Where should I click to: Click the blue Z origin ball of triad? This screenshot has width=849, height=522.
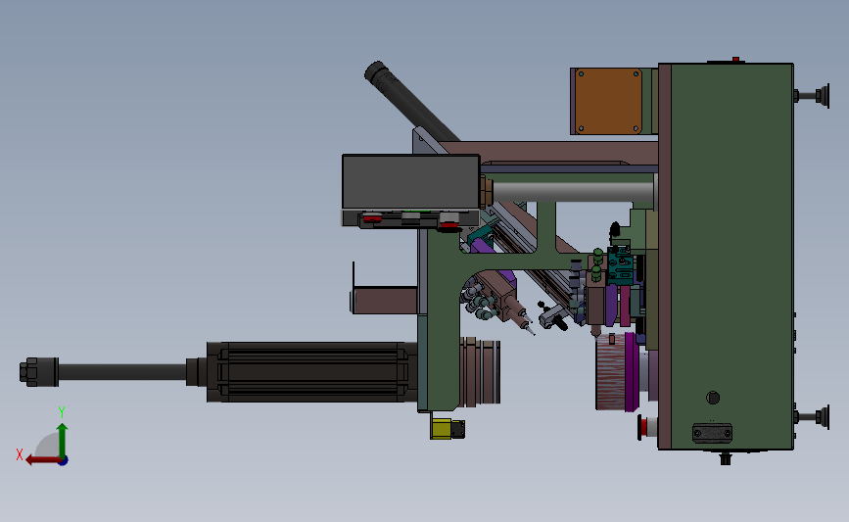click(64, 461)
